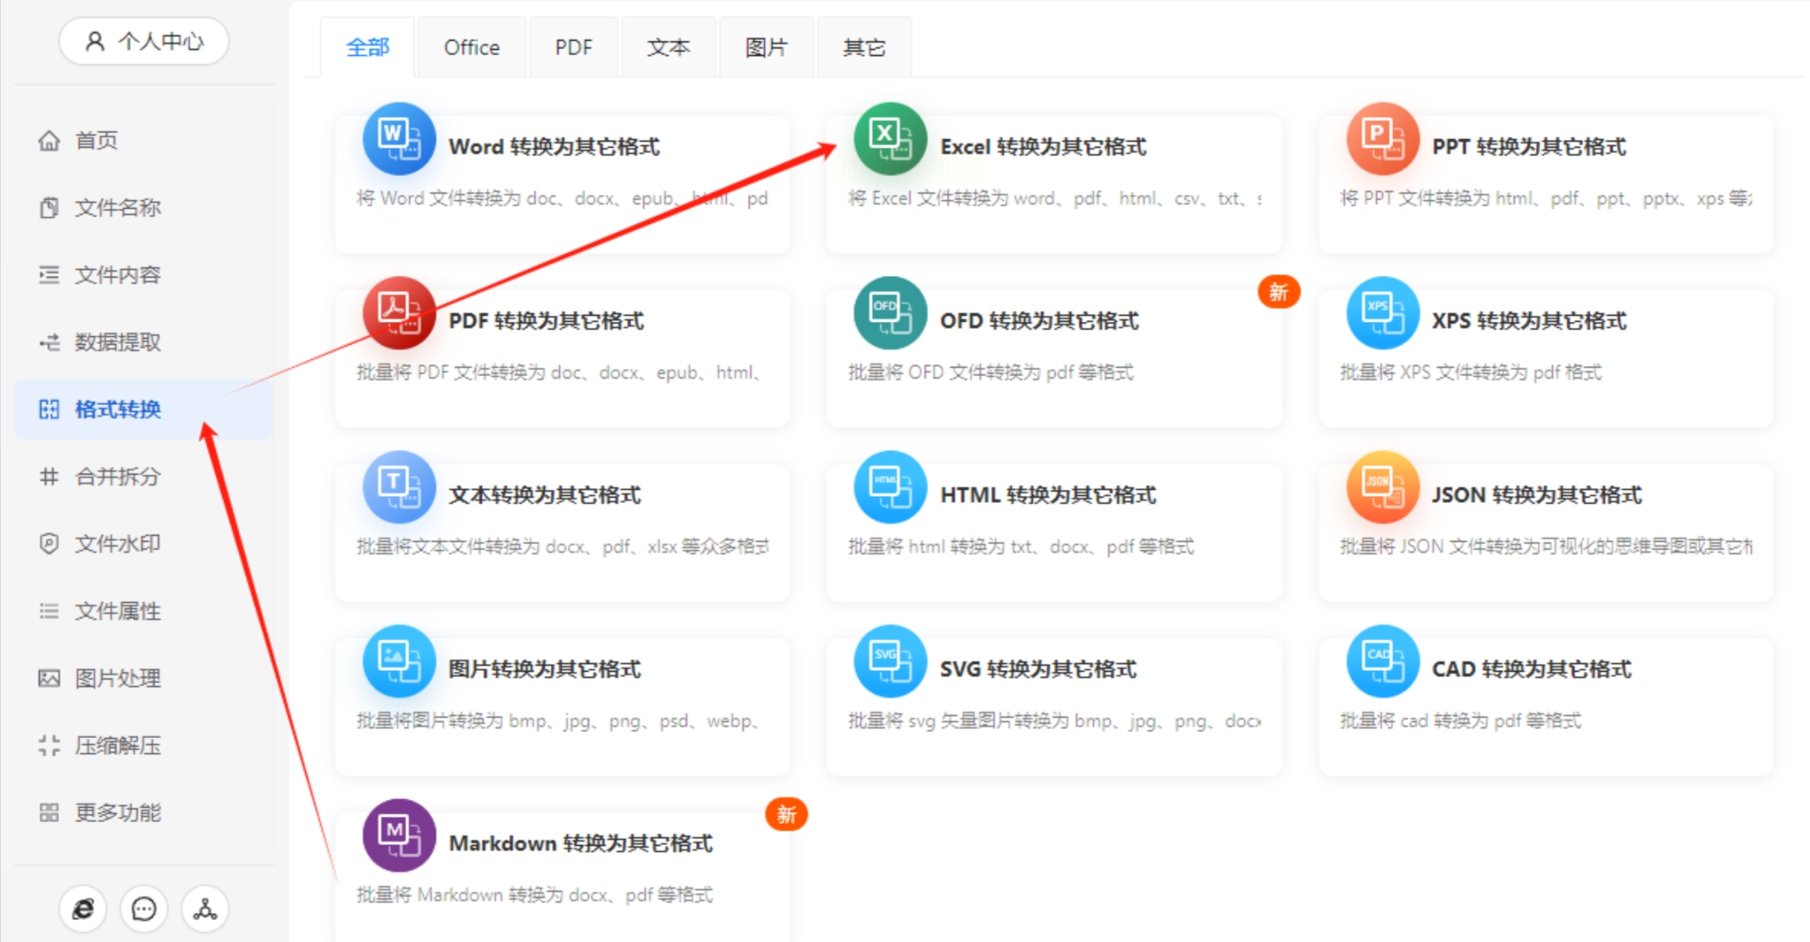Switch to the PDF tab
Image resolution: width=1810 pixels, height=942 pixels.
[573, 48]
